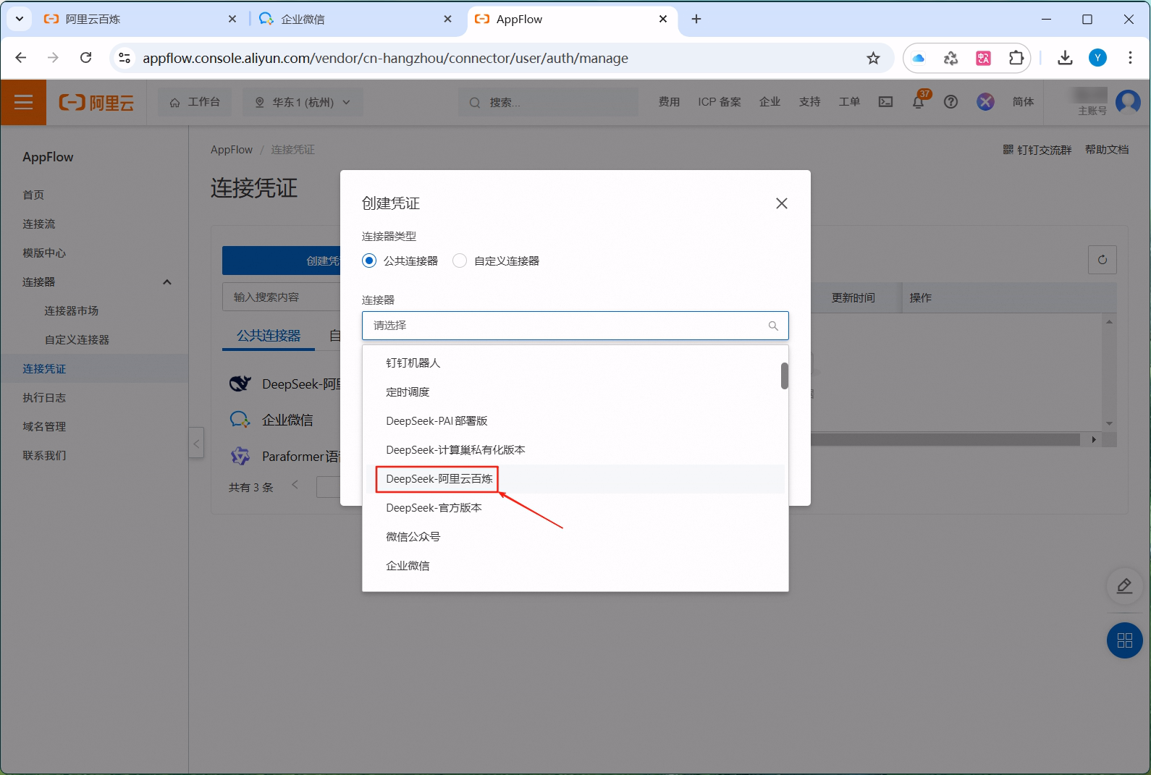Open the 连接器 请选择 dropdown field
Viewport: 1151px width, 775px height.
point(575,326)
